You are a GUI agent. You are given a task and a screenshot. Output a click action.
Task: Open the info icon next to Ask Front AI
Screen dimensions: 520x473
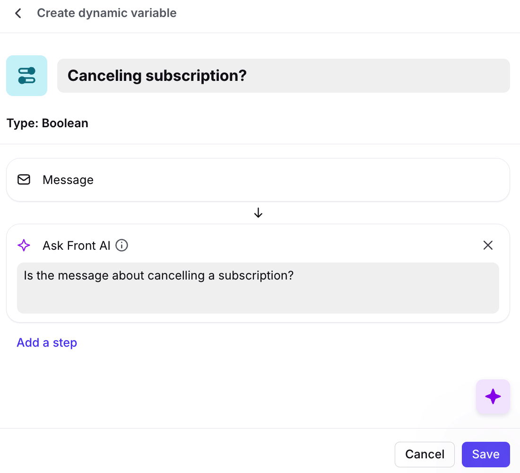[122, 245]
